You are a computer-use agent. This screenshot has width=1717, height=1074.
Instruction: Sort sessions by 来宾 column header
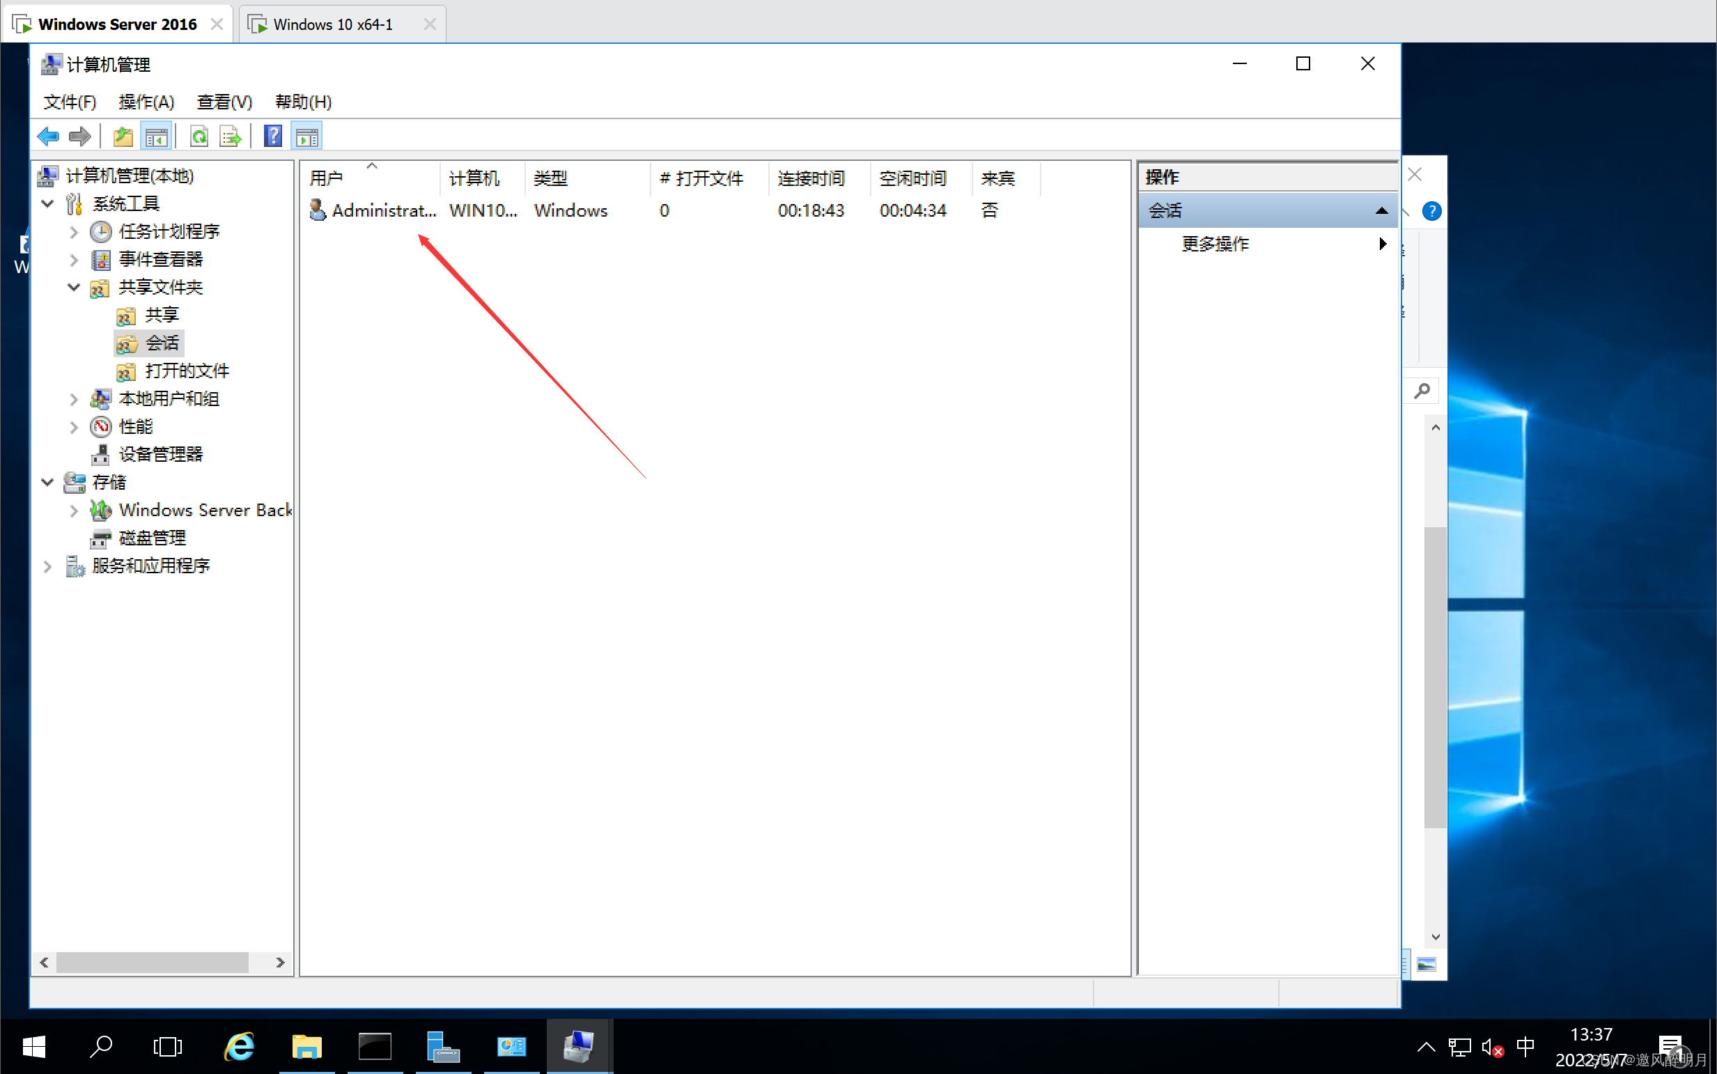click(x=1006, y=178)
